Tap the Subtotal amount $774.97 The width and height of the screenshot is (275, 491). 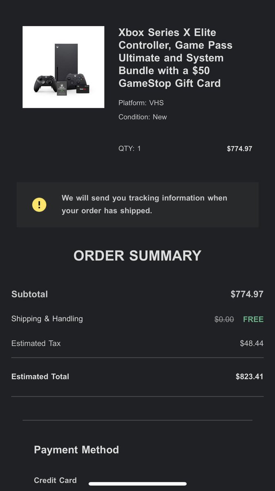(247, 294)
